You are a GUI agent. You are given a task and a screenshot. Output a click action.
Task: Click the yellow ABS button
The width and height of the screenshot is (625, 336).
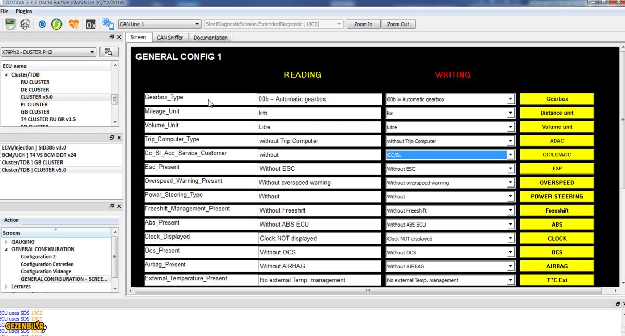(557, 225)
